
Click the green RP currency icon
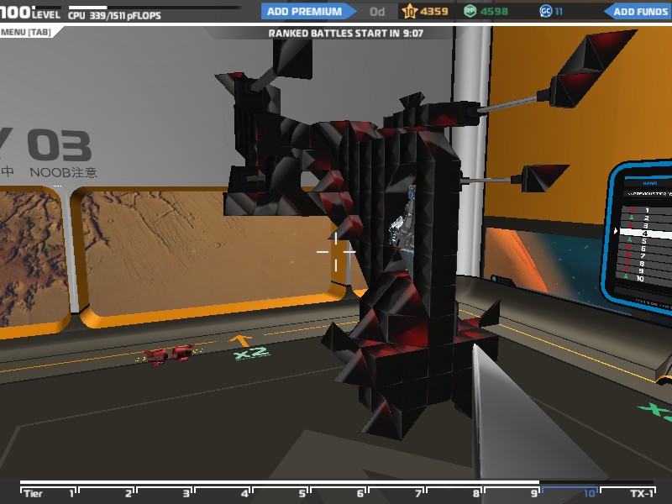click(470, 11)
